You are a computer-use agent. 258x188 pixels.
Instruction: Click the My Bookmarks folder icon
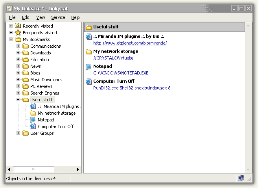18,39
